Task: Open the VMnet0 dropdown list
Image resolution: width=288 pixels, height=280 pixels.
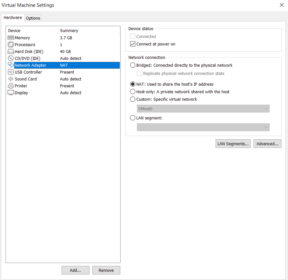Action: pyautogui.click(x=203, y=109)
